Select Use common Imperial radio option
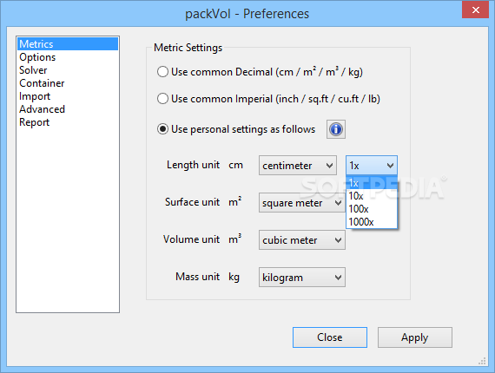This screenshot has width=495, height=373. pos(268,99)
